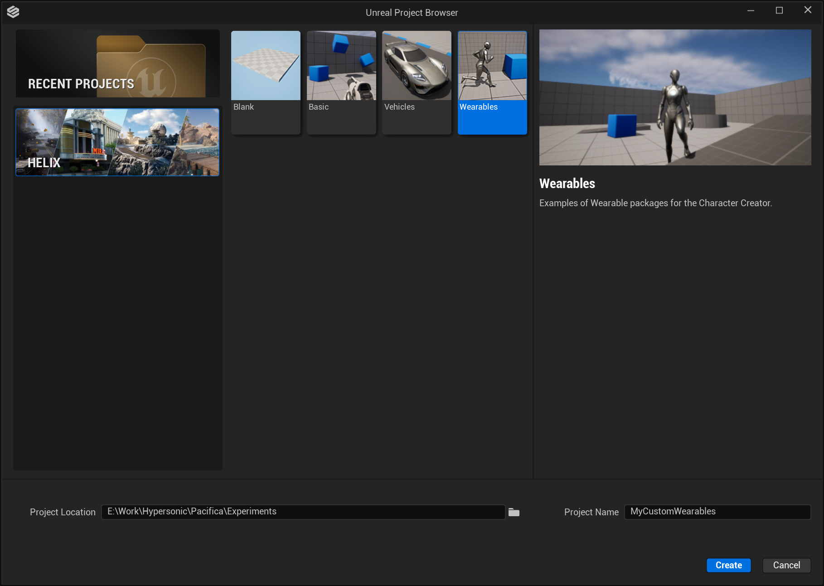Viewport: 824px width, 586px height.
Task: Maximize the Unreal Project Browser window
Action: pos(779,10)
